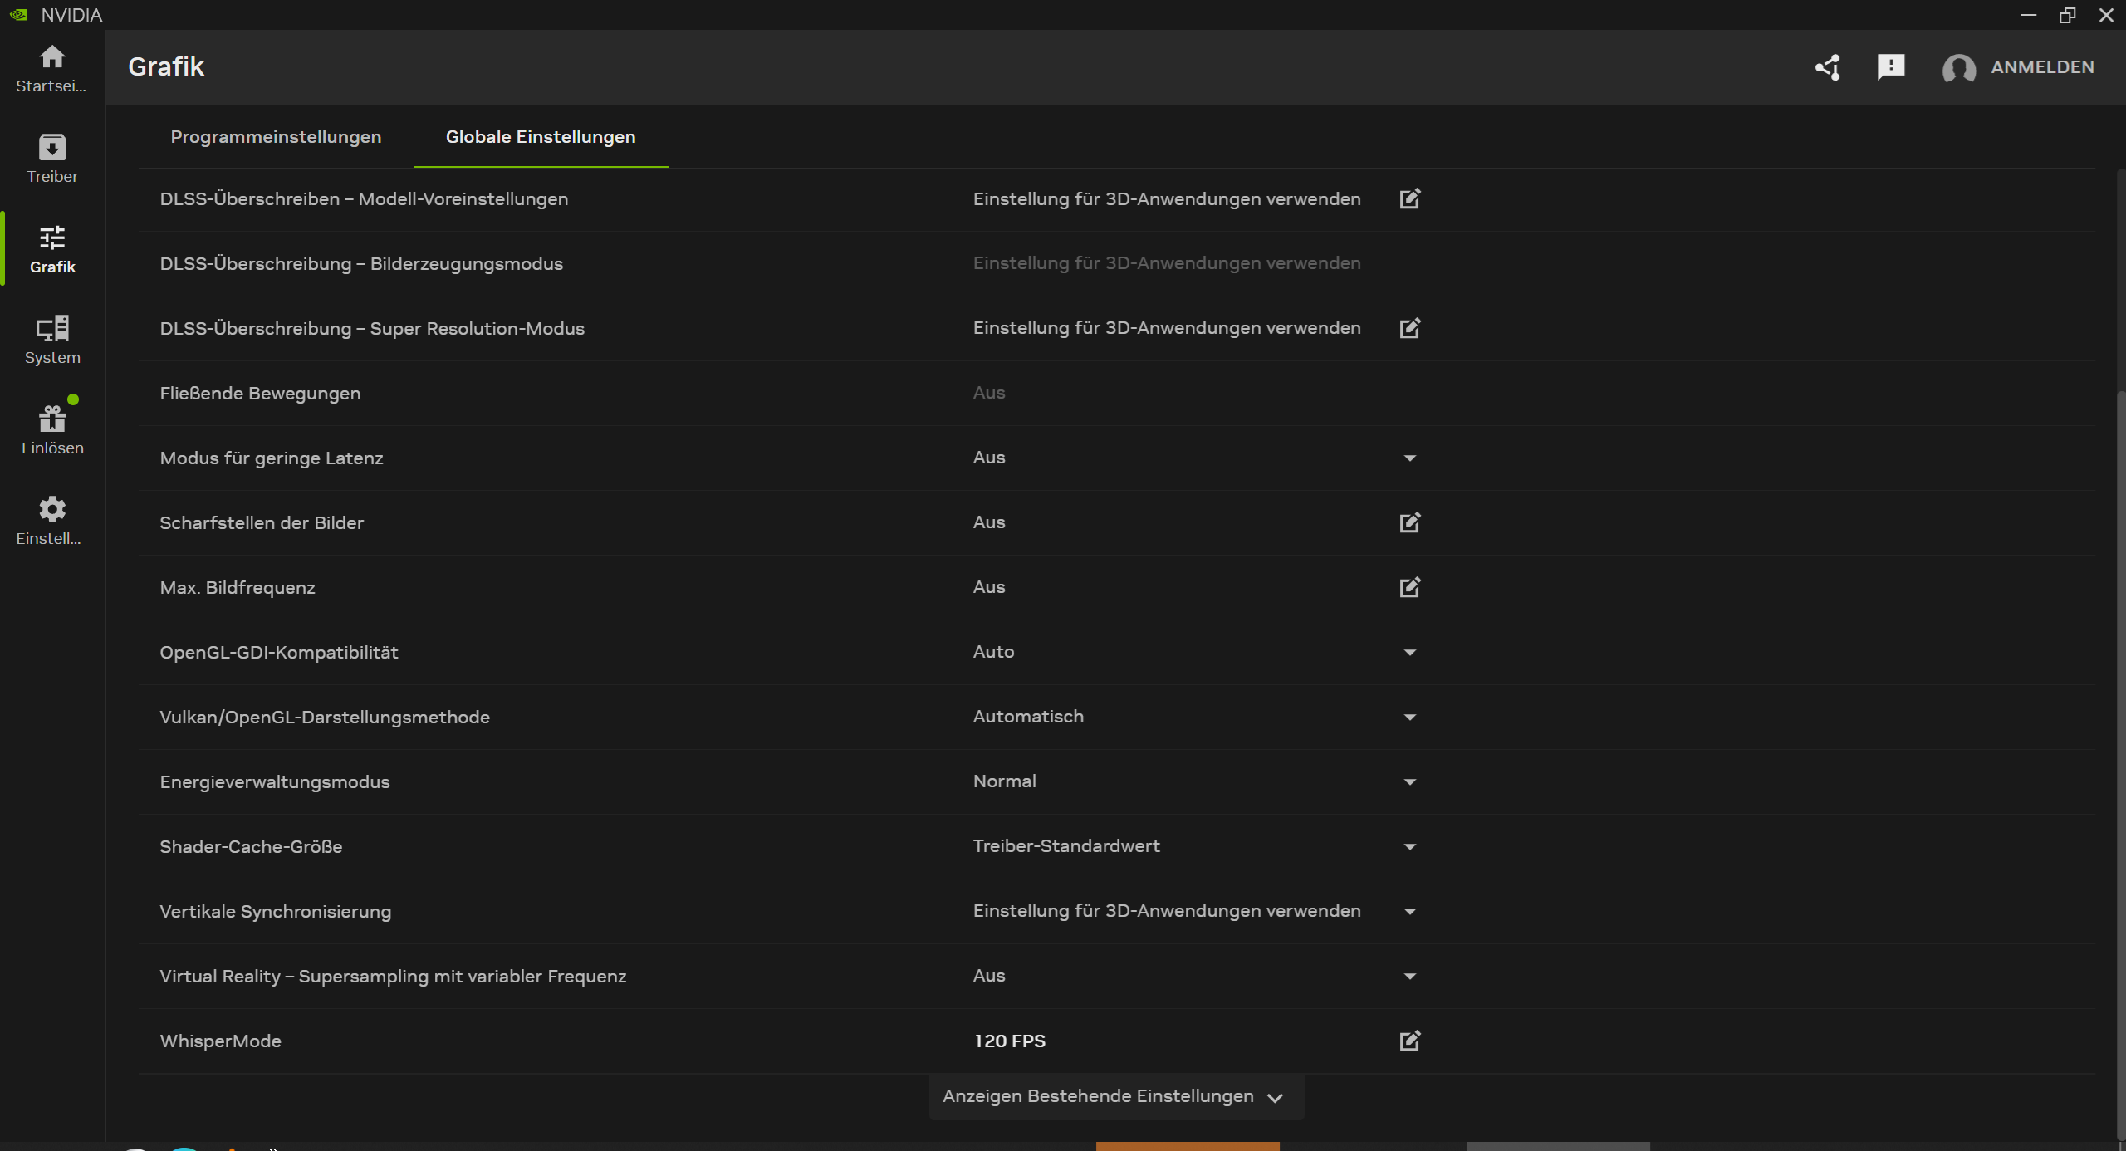Screen dimensions: 2126x1151
Task: Expand Anzeigen Bestehende Einstellungen
Action: point(1115,1097)
